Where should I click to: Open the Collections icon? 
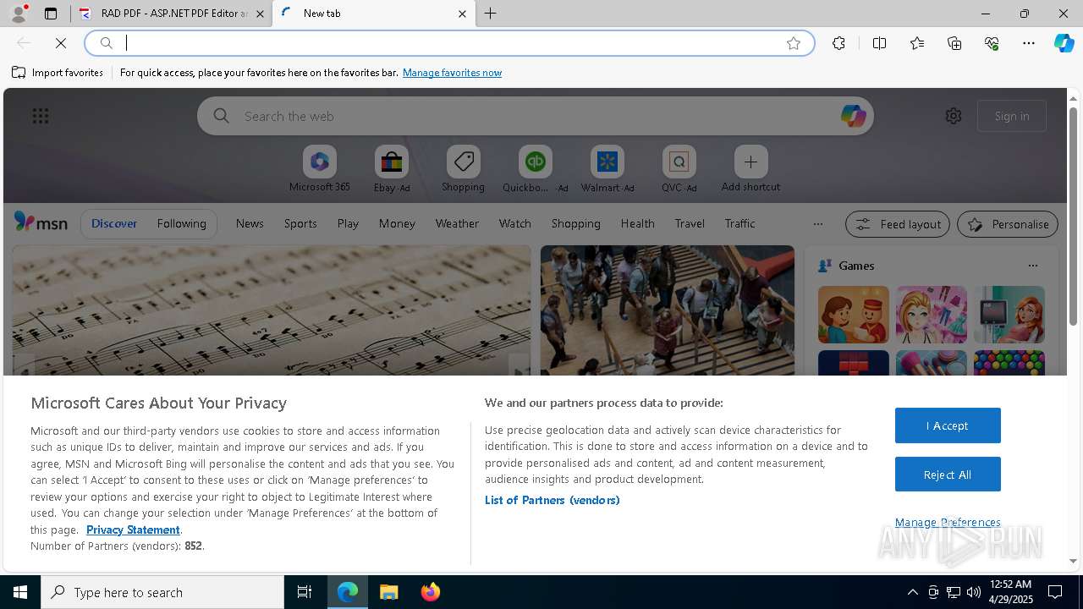point(954,43)
